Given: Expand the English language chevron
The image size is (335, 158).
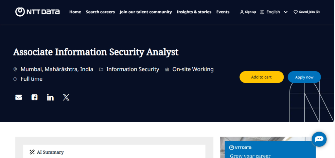Looking at the screenshot, I should [x=286, y=12].
